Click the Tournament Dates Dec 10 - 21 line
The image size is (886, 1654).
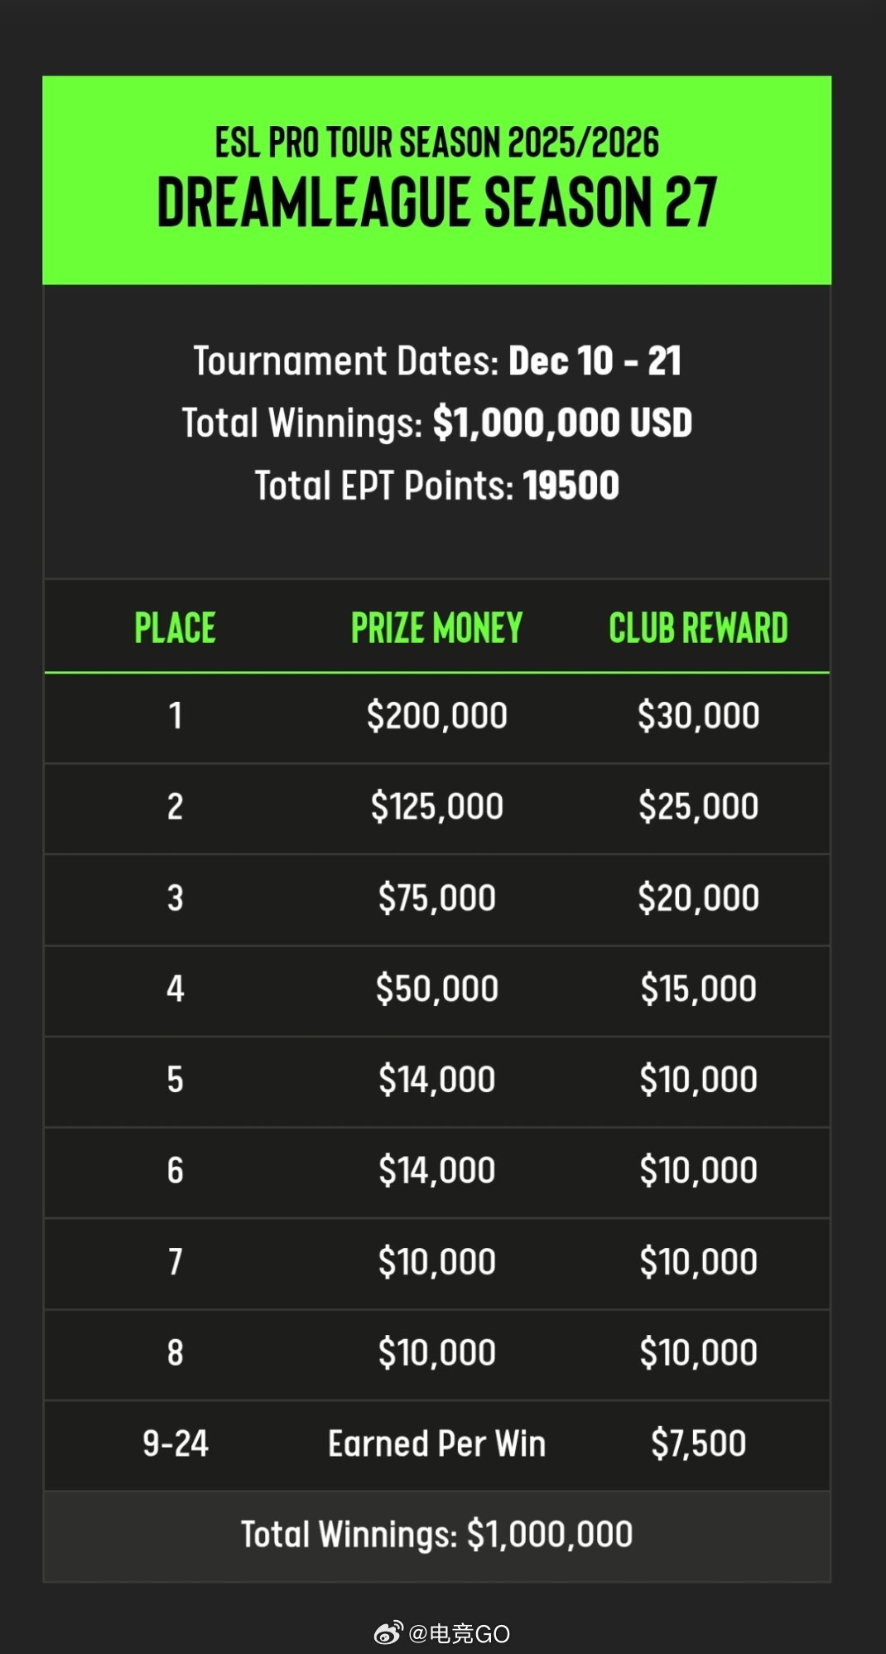coord(437,361)
